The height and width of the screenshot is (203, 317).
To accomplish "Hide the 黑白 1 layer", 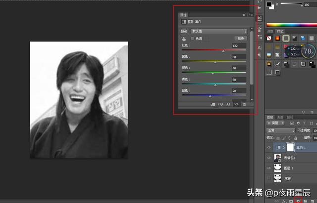I will pos(269,147).
